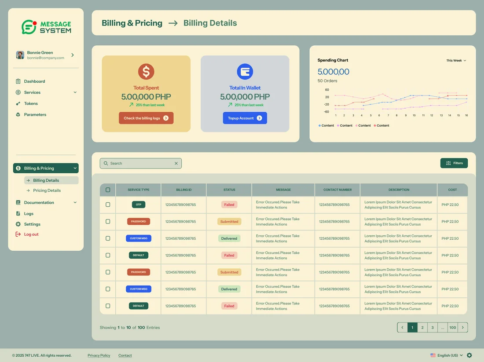This screenshot has width=484, height=362.
Task: Click Billing & Pricing breadcrumb title
Action: point(132,23)
